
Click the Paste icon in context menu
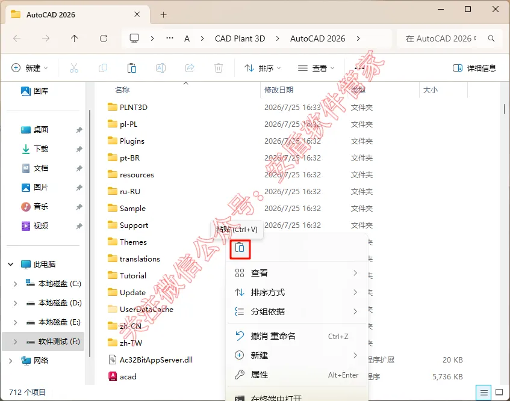240,249
